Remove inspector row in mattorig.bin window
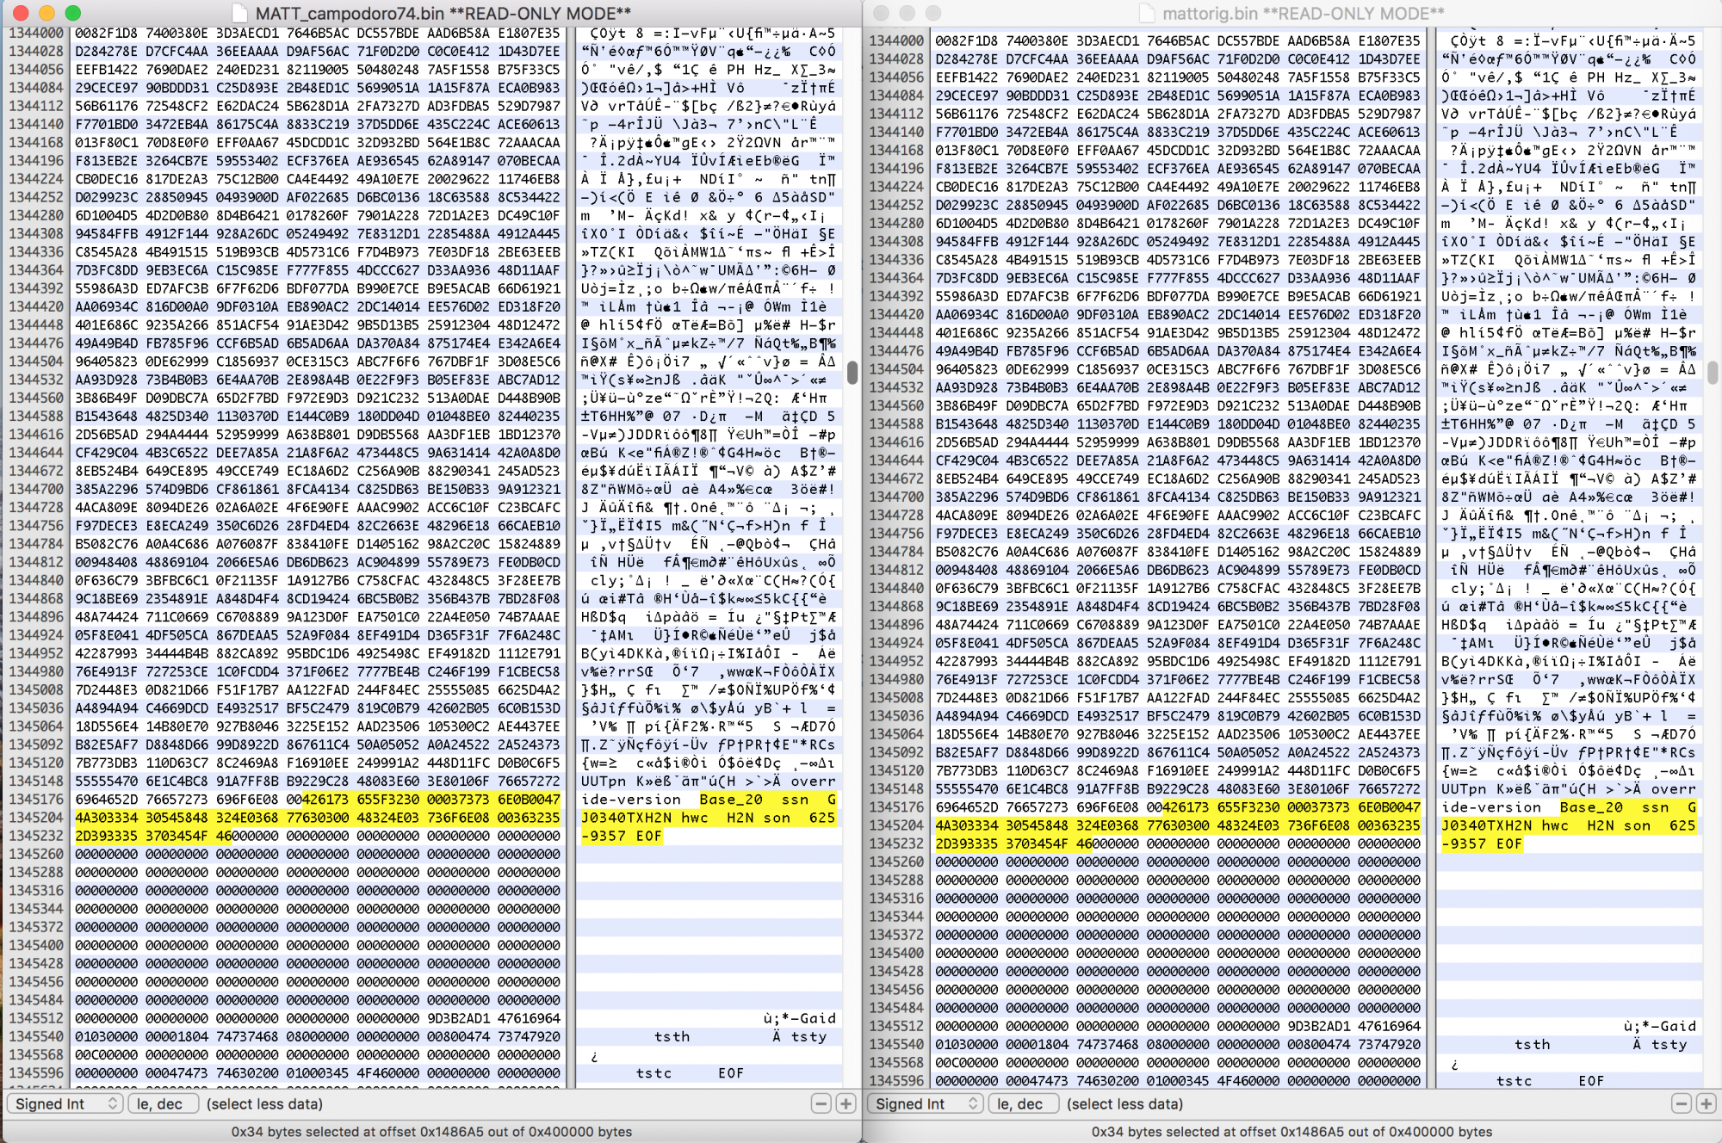The height and width of the screenshot is (1143, 1722). click(x=1681, y=1103)
